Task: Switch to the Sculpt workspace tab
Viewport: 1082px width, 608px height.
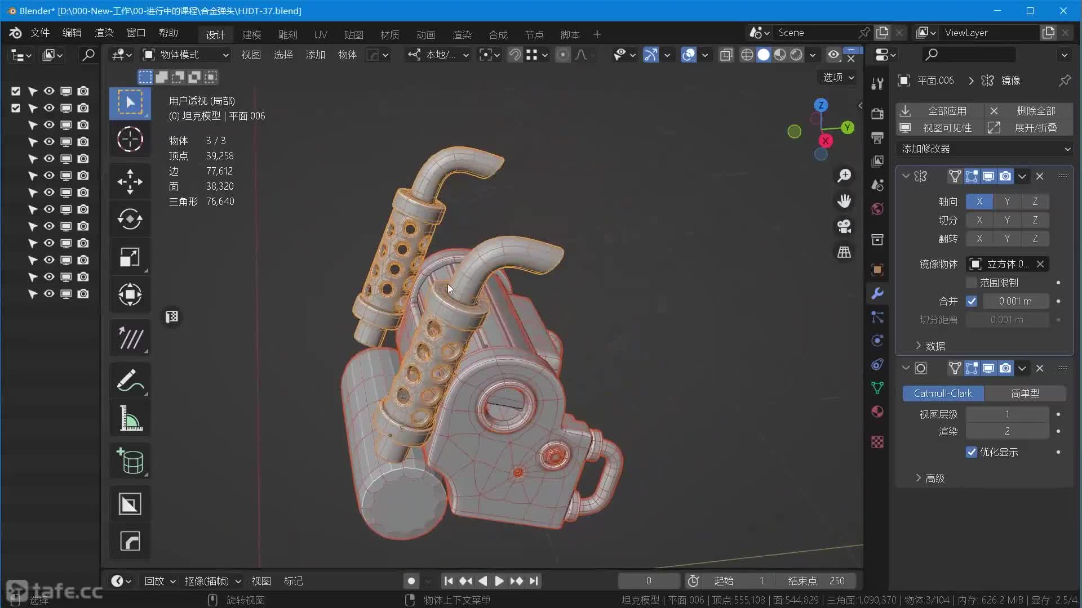Action: point(287,34)
